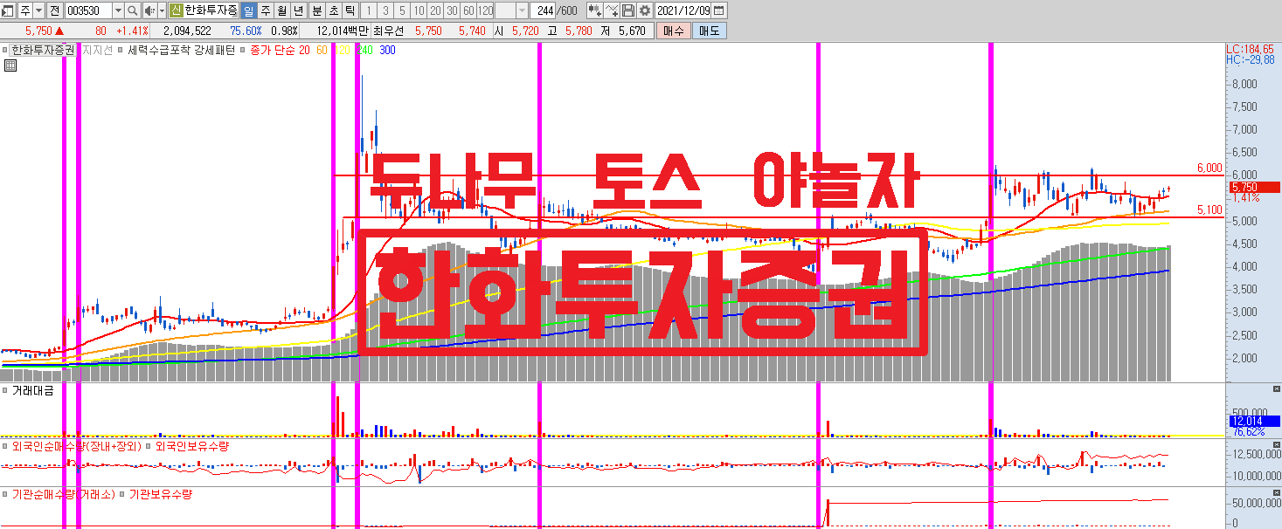Toggle the 거래대금 indicator legend box
Image resolution: width=1282 pixels, height=529 pixels.
[x=5, y=390]
